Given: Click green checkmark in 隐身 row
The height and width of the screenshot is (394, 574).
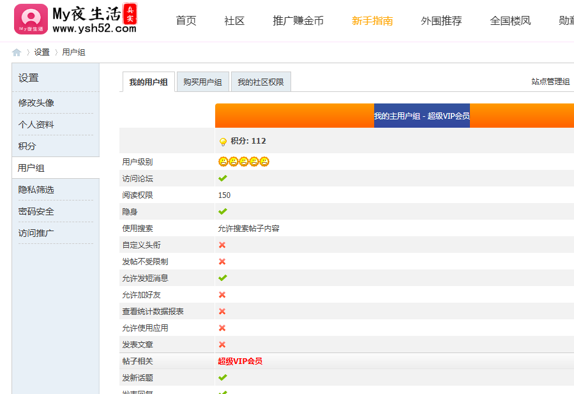Looking at the screenshot, I should tap(223, 211).
